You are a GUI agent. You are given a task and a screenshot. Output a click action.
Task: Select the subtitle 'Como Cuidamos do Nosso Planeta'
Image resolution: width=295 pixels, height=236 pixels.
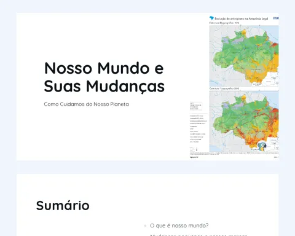[86, 104]
